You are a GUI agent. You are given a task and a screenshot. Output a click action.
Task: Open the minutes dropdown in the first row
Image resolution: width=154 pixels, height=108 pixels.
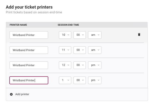tap(80, 35)
